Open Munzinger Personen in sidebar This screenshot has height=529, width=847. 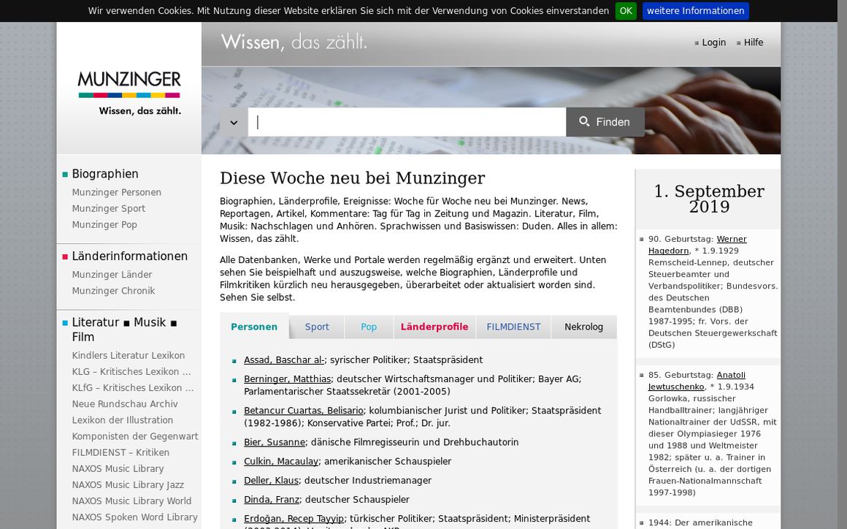(117, 192)
